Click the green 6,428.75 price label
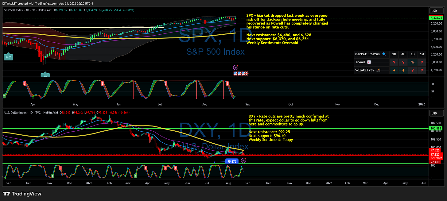 (436, 18)
